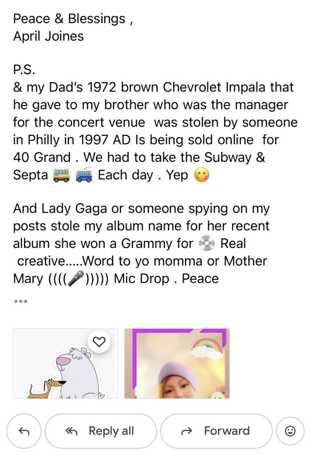Tap the single-arrow Reply button
Image resolution: width=311 pixels, height=455 pixels.
click(x=24, y=431)
